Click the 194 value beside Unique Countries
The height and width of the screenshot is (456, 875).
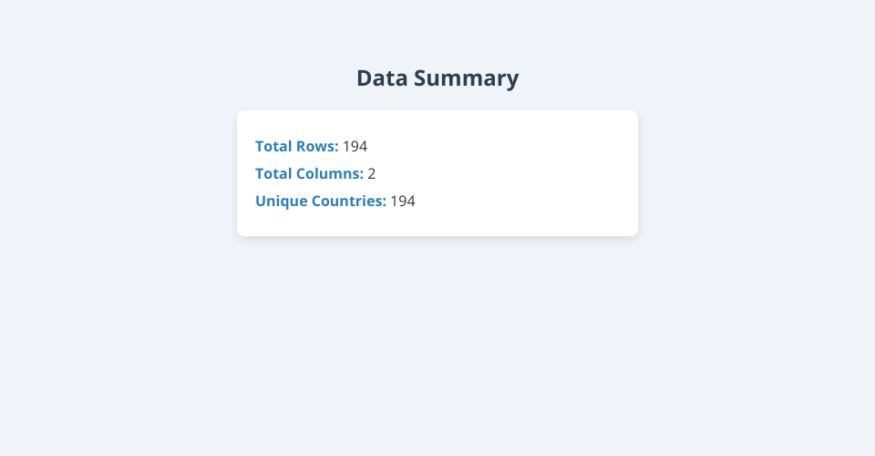click(x=403, y=201)
